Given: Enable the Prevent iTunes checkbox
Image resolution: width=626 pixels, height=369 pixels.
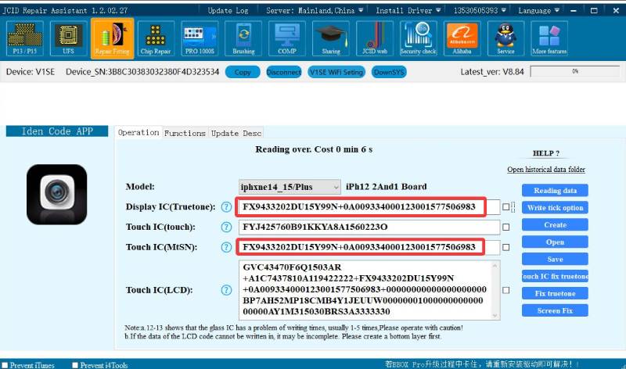Looking at the screenshot, I should click(5, 365).
